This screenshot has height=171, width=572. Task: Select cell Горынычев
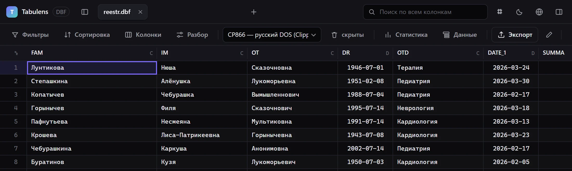click(x=92, y=108)
